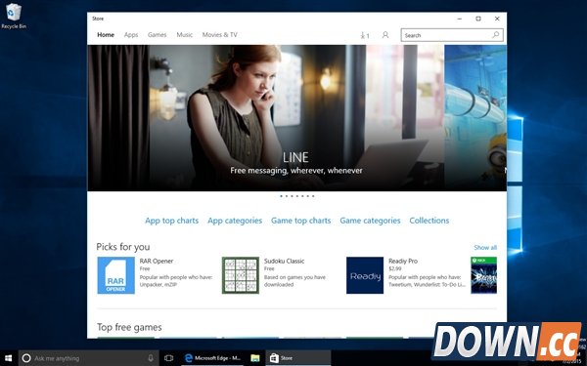Click the Cortana microphone icon
The height and width of the screenshot is (366, 587).
151,358
